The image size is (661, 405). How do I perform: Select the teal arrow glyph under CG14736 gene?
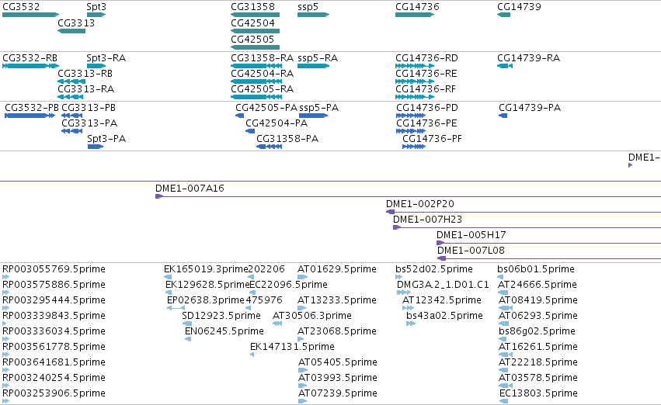[x=415, y=15]
